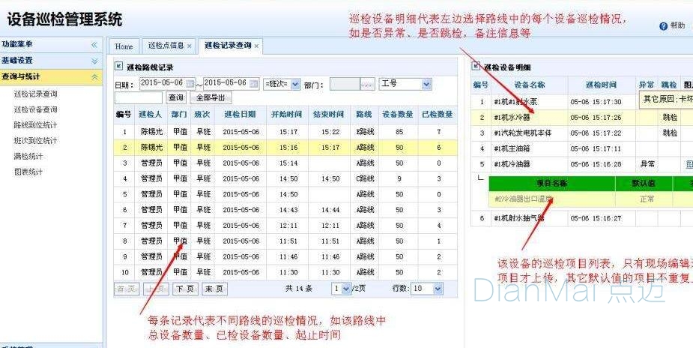This screenshot has height=348, width=693.
Task: Sort by the 设备数量 column header
Action: coord(398,115)
